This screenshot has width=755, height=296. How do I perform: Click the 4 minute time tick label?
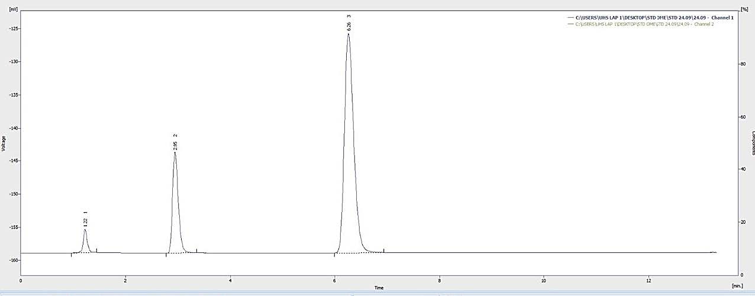[x=230, y=281]
